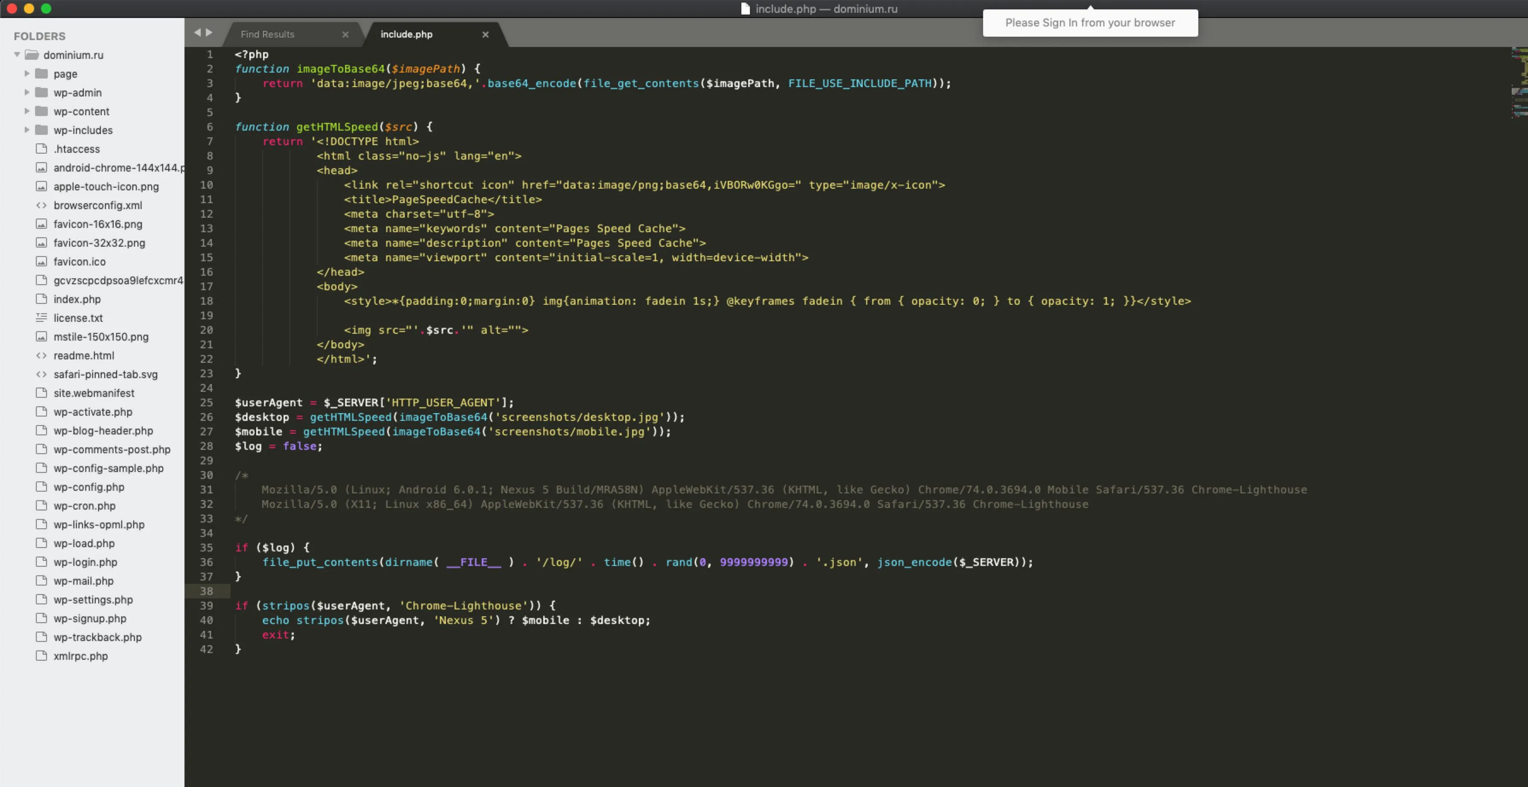
Task: Click the forward navigation arrow in tab bar
Action: [209, 32]
